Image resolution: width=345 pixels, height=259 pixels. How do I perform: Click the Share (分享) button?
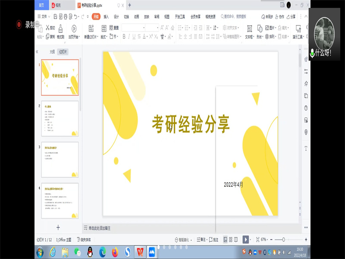click(291, 16)
